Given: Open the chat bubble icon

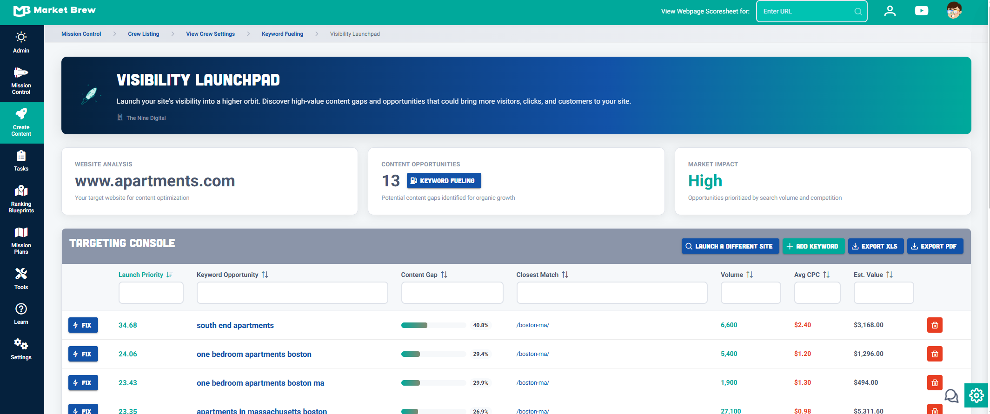Looking at the screenshot, I should click(951, 396).
